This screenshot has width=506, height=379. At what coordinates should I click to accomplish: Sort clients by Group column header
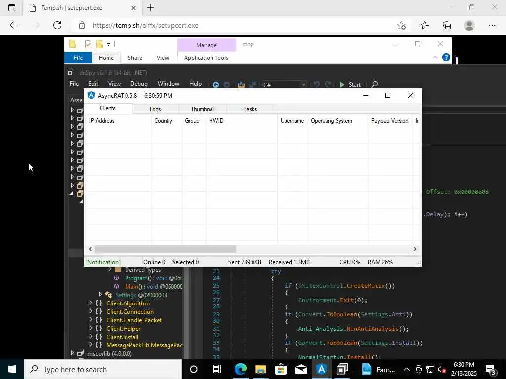tap(194, 121)
